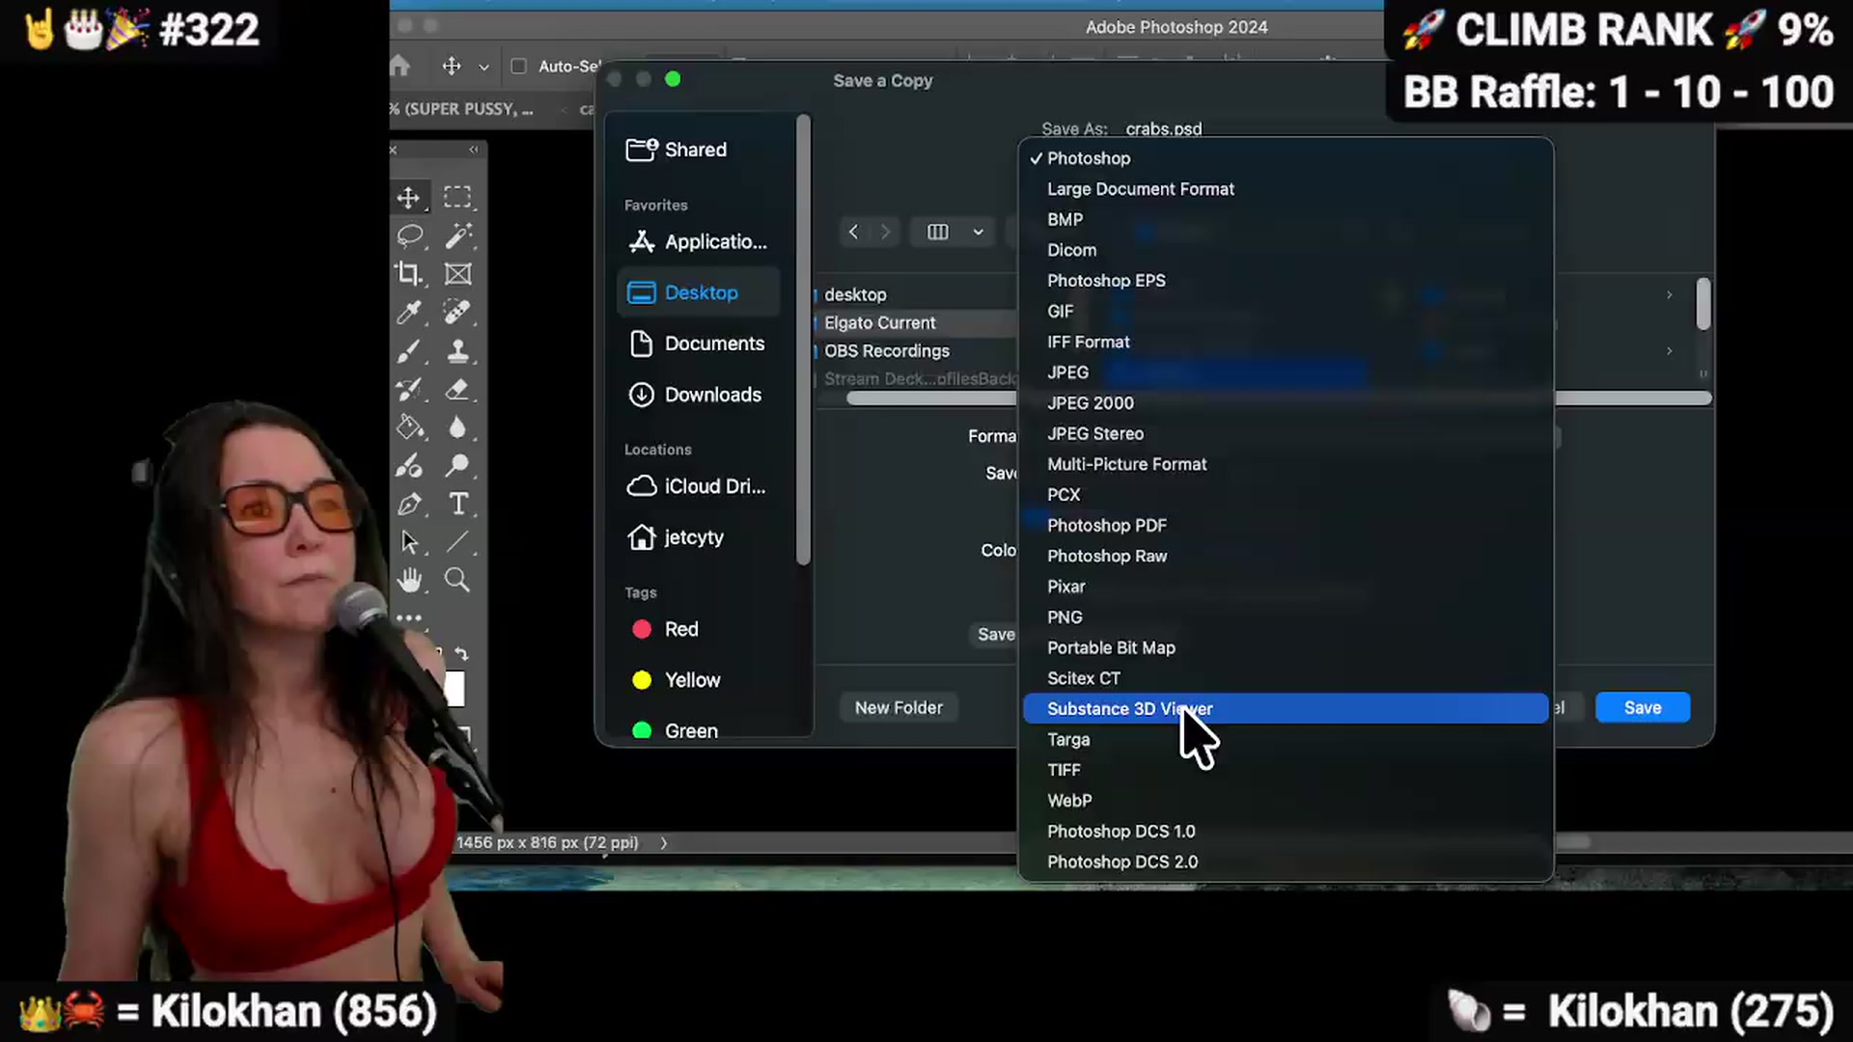Select the Move tool in Photoshop toolbar
Screen dimensions: 1853x1042
tap(408, 198)
